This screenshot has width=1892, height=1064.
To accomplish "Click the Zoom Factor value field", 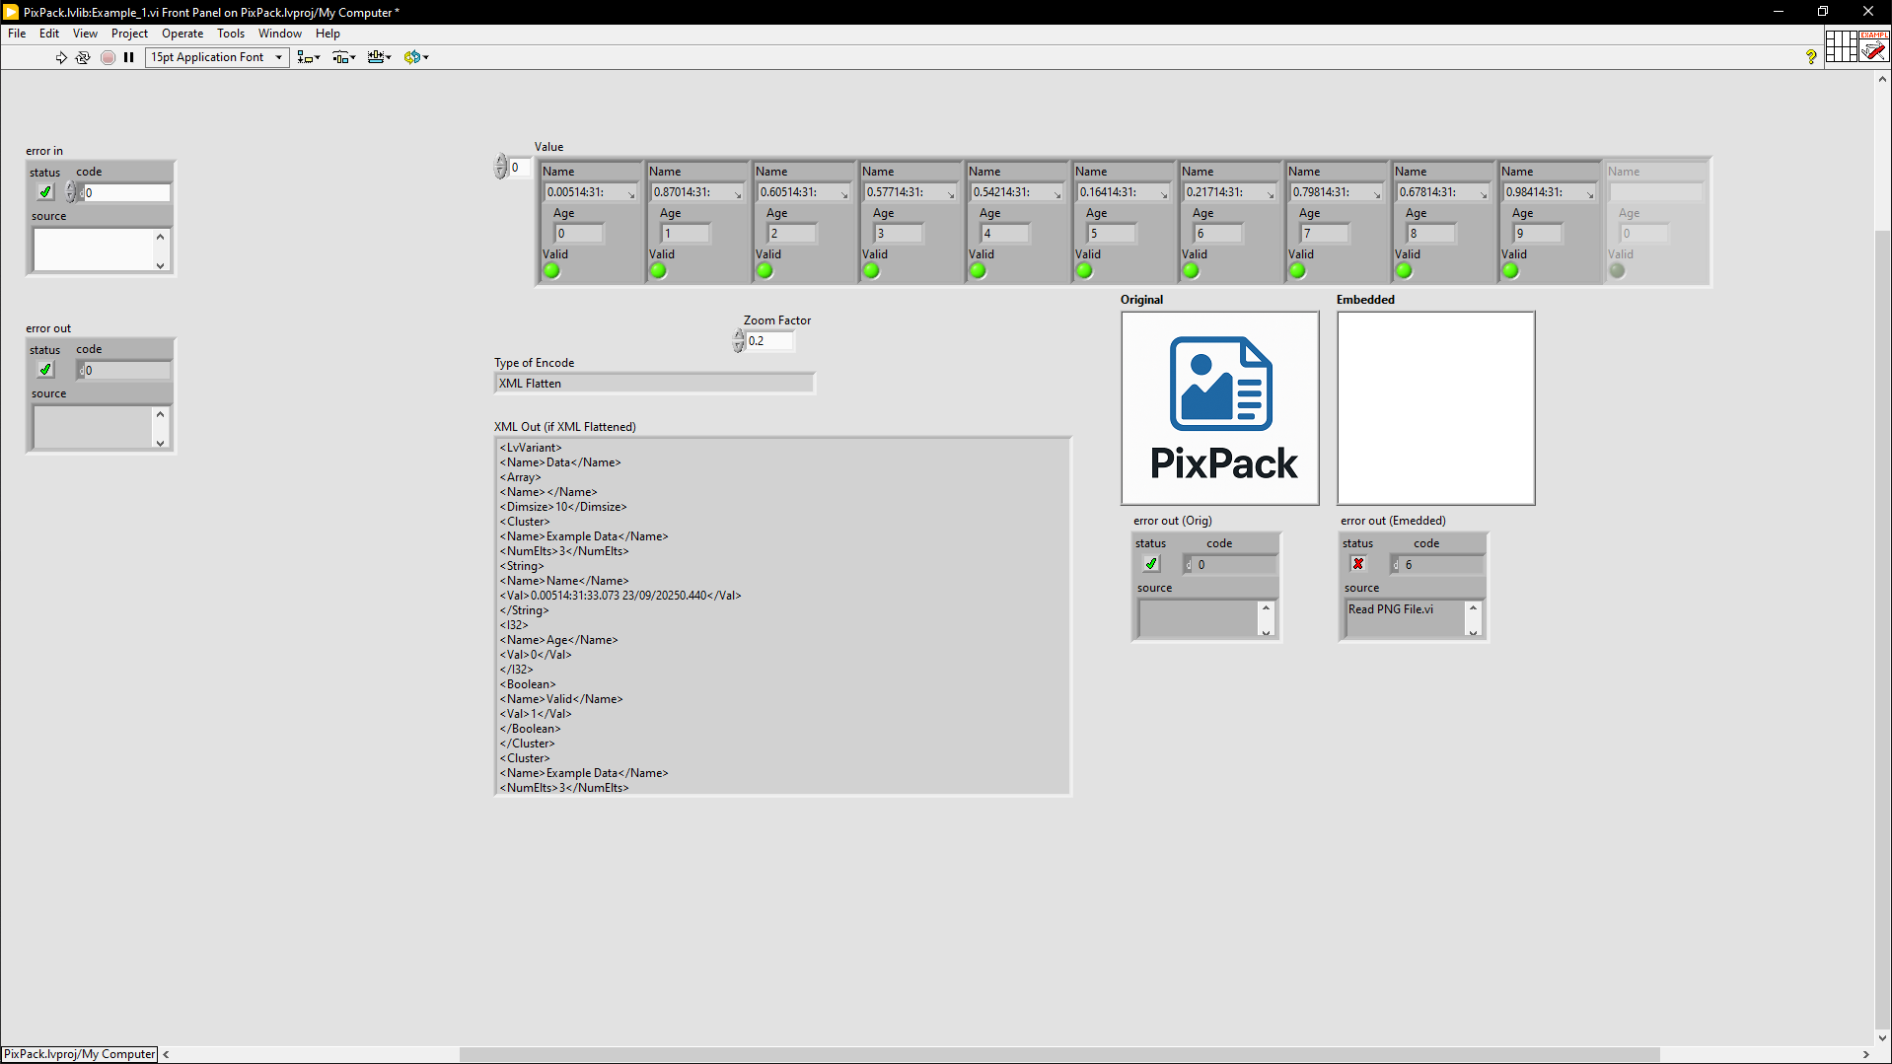I will [x=769, y=341].
